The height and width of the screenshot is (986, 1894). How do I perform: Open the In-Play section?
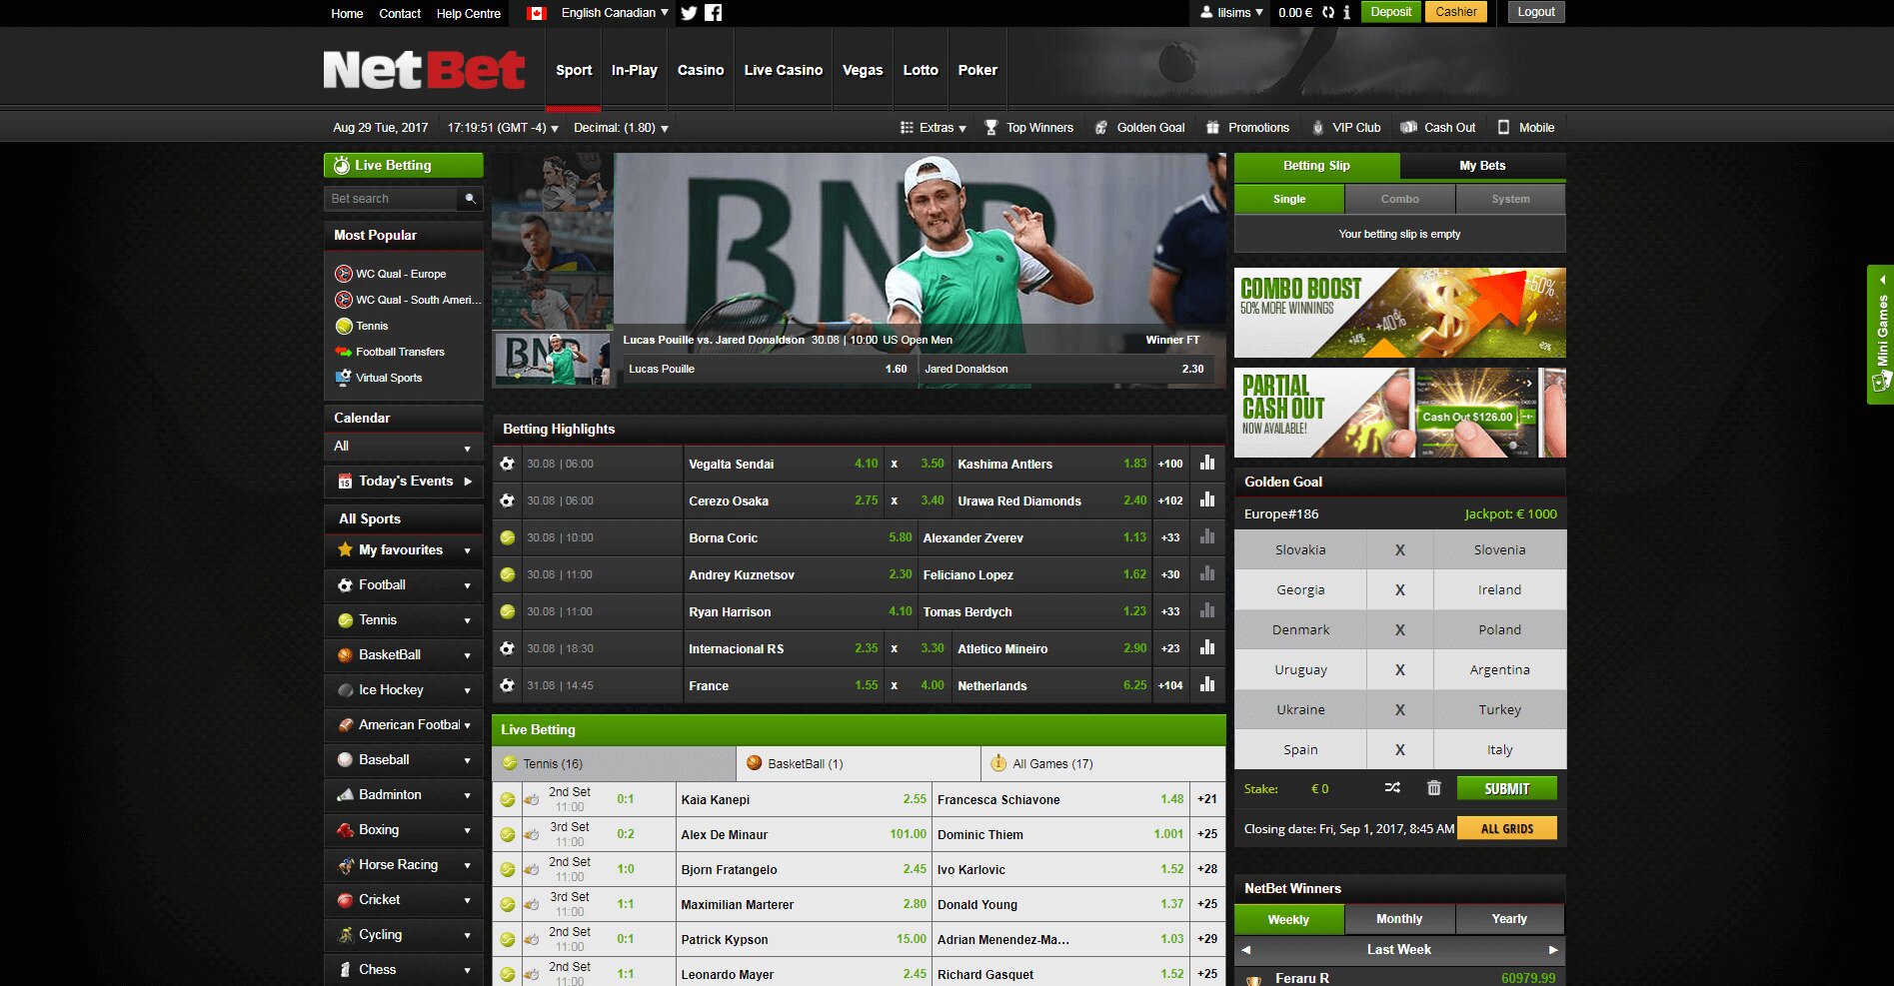pos(634,70)
